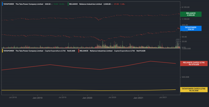Click the red Reliance capex line
Viewport: 209px width, 107px height.
[100, 69]
